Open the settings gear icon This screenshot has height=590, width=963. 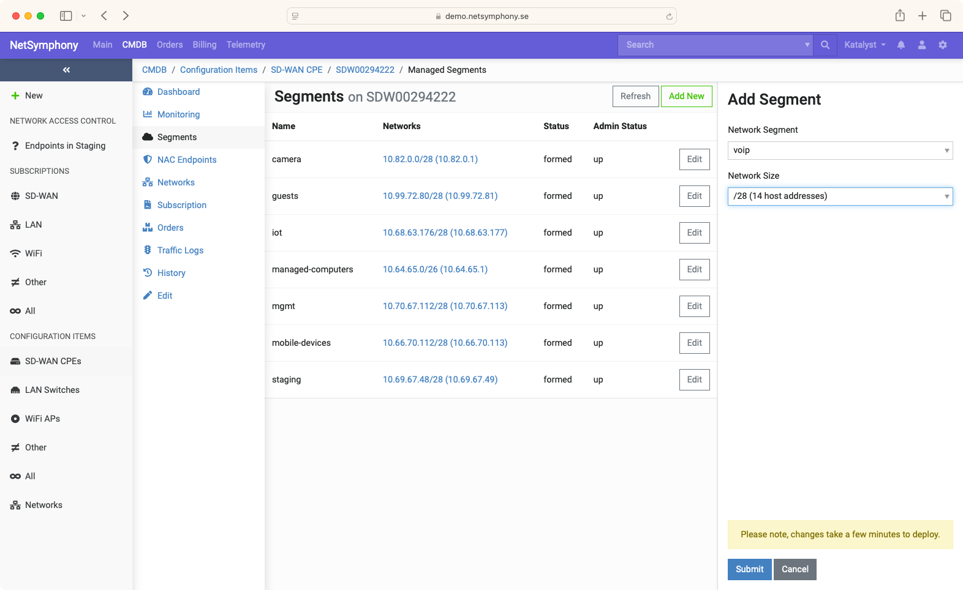click(943, 45)
